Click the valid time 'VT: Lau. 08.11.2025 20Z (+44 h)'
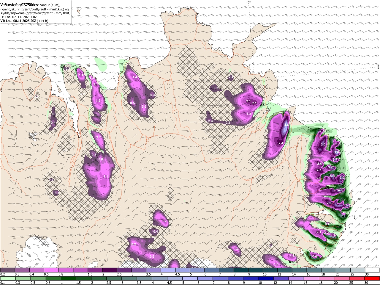This screenshot has height=285, width=380. click(x=24, y=21)
